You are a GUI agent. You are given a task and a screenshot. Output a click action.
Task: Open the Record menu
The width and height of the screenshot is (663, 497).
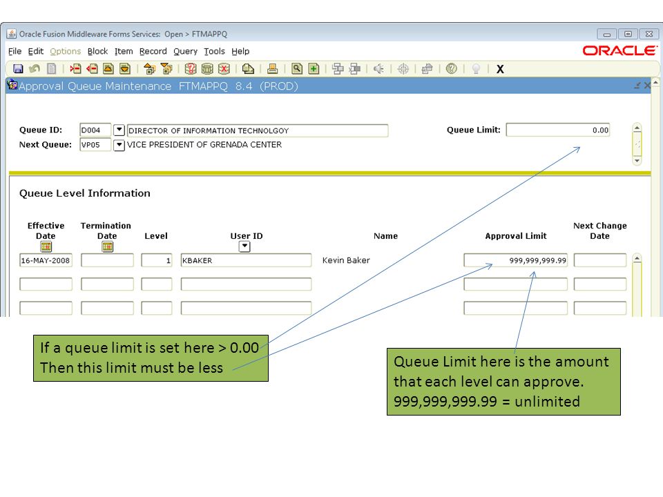pyautogui.click(x=153, y=51)
